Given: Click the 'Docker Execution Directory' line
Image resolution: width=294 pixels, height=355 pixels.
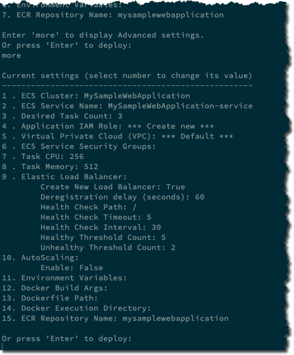Looking at the screenshot, I should (76, 308).
